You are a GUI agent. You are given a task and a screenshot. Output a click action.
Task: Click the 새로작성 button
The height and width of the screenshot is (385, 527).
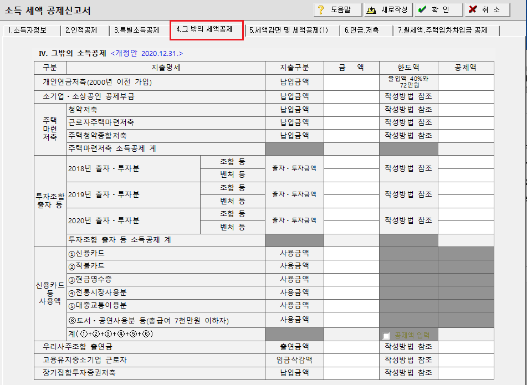click(388, 10)
